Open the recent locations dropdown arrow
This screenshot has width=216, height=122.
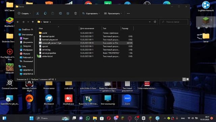[x=28, y=22]
